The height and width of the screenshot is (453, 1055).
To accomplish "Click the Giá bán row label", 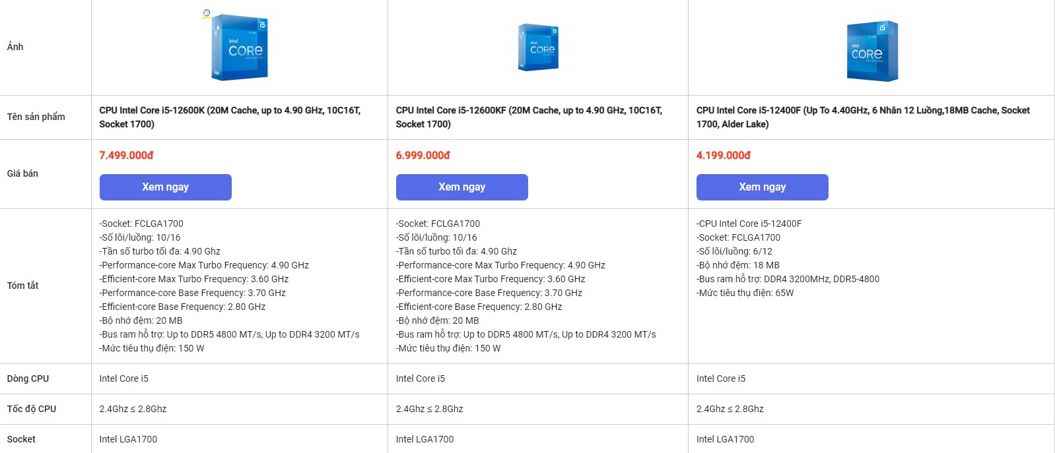I will coord(22,173).
